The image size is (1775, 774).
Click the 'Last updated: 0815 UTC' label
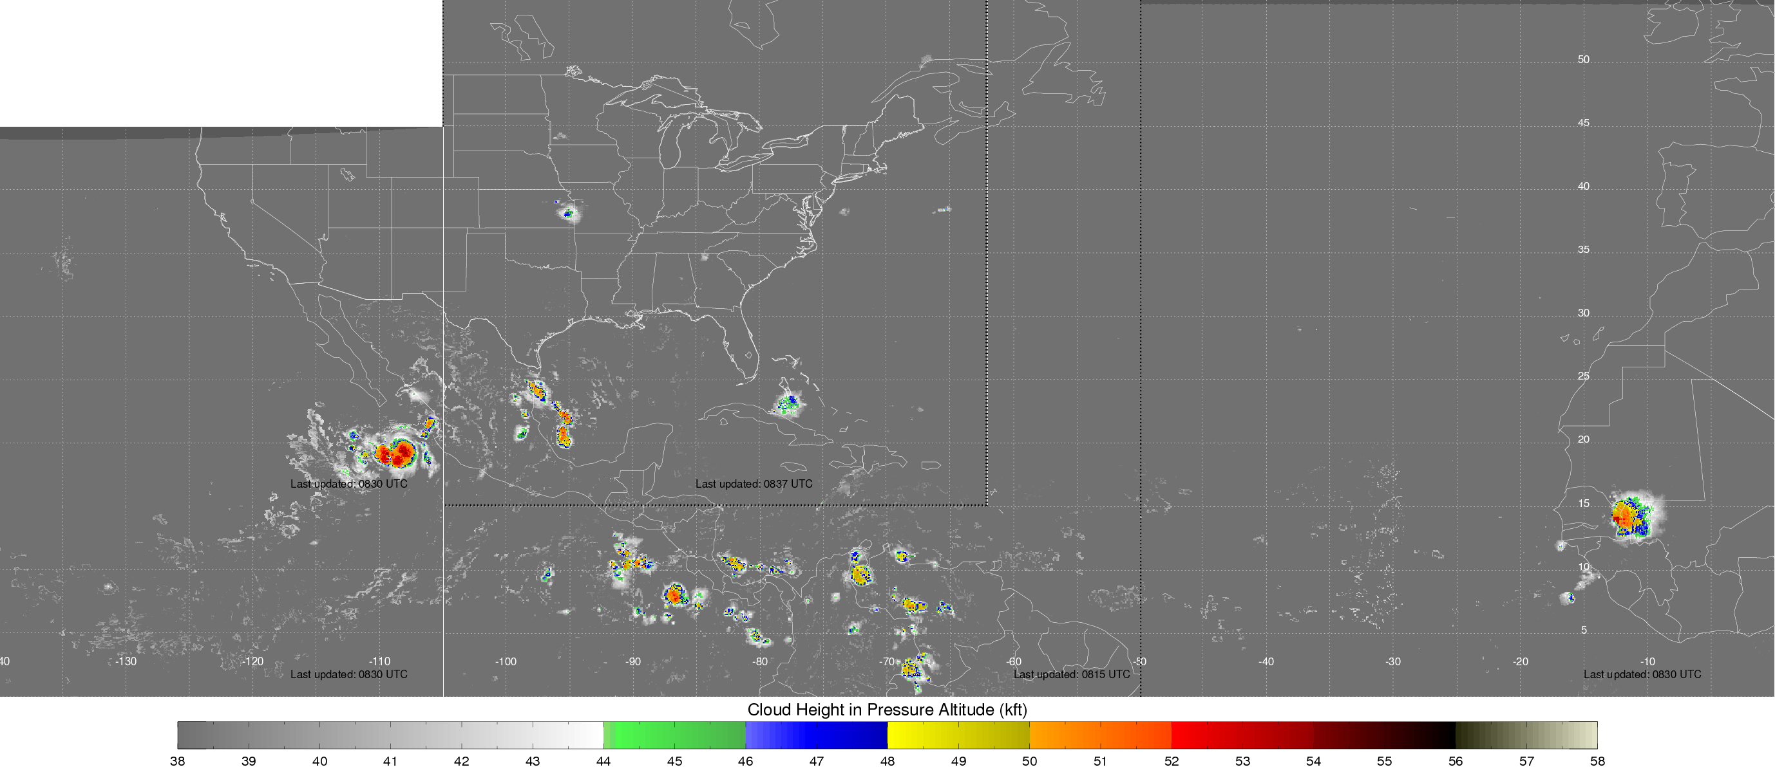(1071, 674)
